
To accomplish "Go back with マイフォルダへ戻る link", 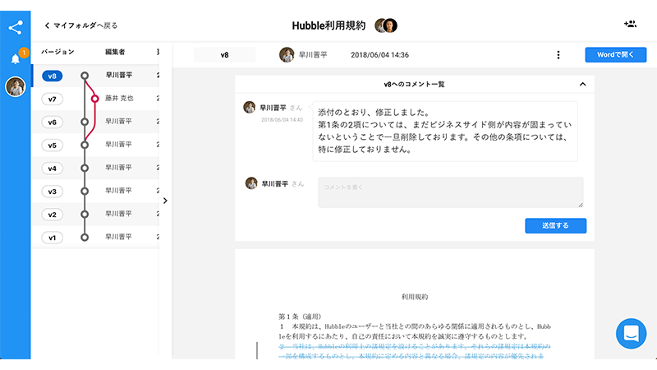I will coord(81,25).
